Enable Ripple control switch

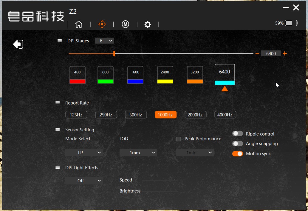point(237,133)
